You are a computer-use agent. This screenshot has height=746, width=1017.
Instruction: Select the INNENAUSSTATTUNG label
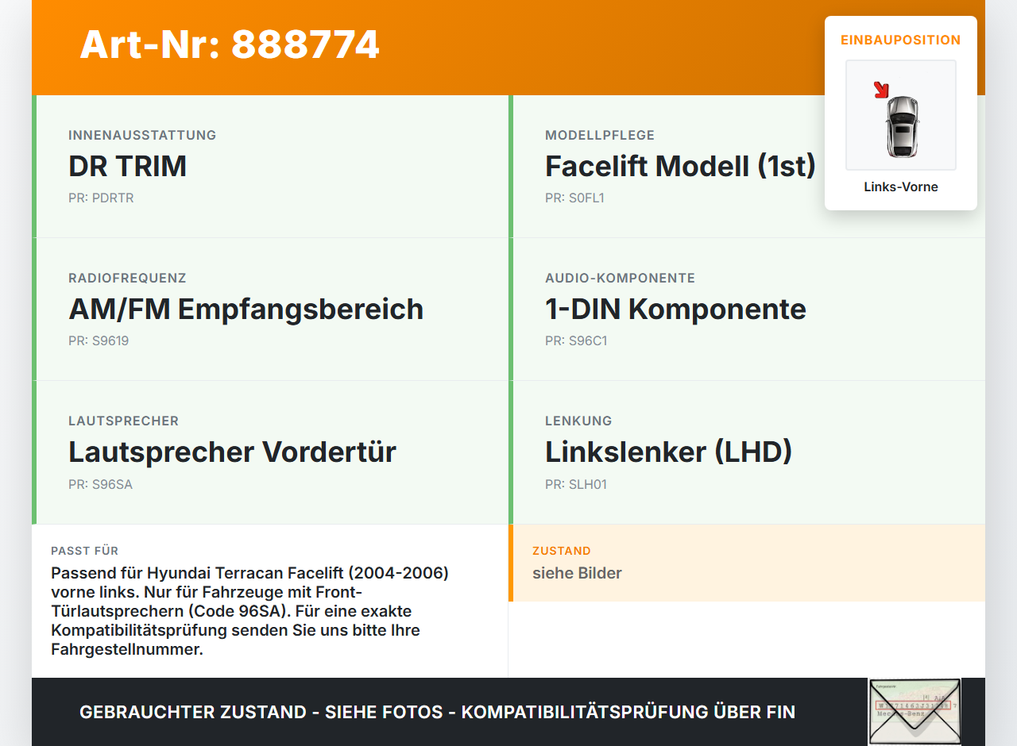point(142,135)
